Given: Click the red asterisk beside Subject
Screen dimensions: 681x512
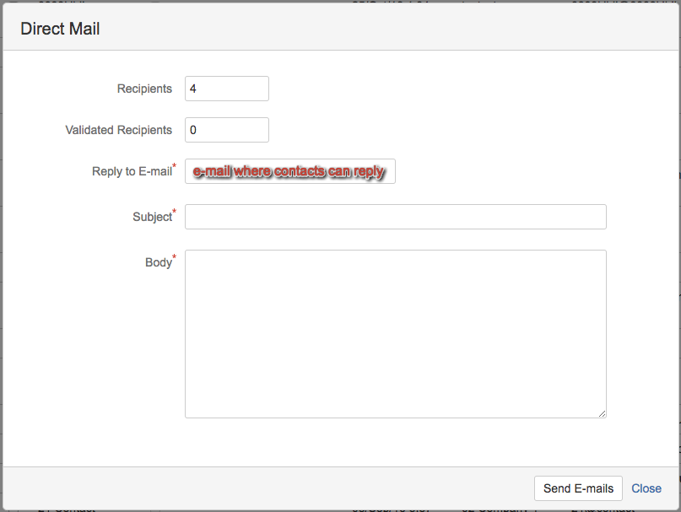Looking at the screenshot, I should tap(175, 212).
